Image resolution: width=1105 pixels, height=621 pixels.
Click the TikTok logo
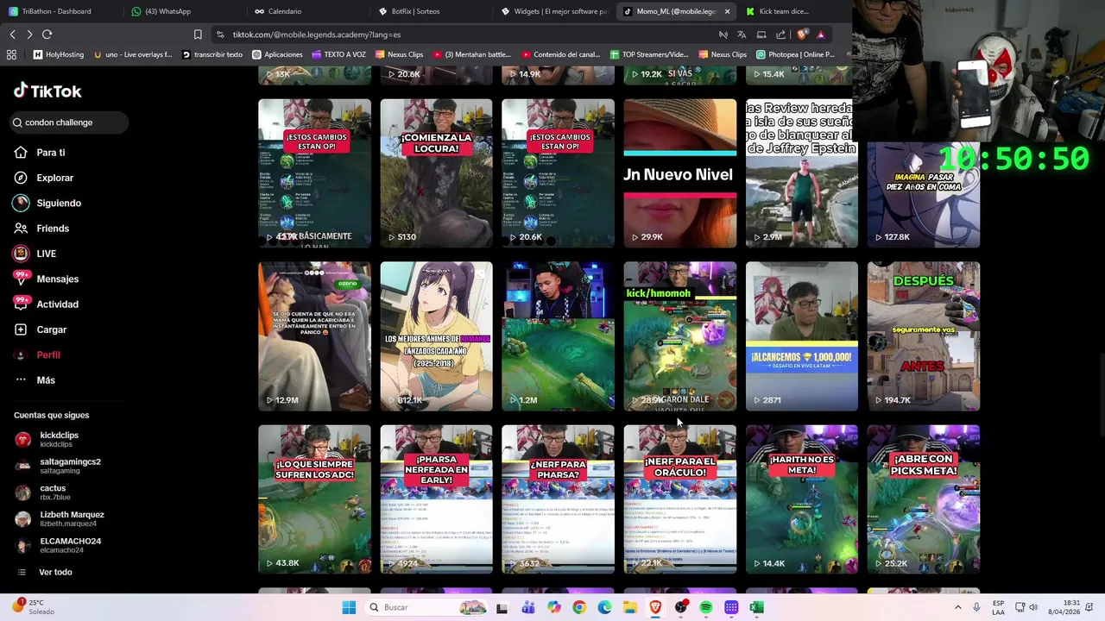[47, 91]
